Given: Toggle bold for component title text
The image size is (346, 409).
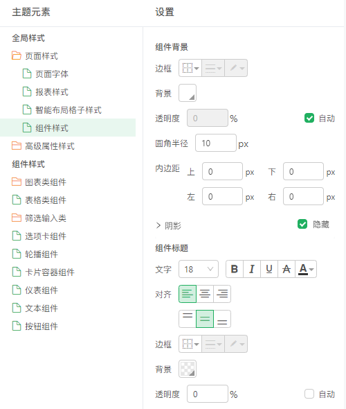Looking at the screenshot, I should pos(235,269).
